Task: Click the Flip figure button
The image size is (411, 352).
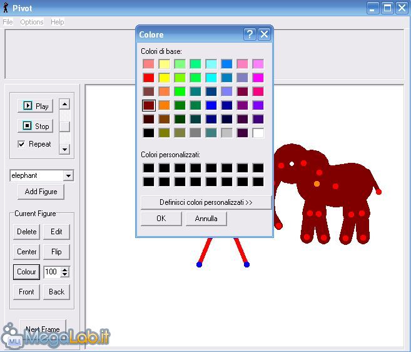Action: pyautogui.click(x=56, y=251)
